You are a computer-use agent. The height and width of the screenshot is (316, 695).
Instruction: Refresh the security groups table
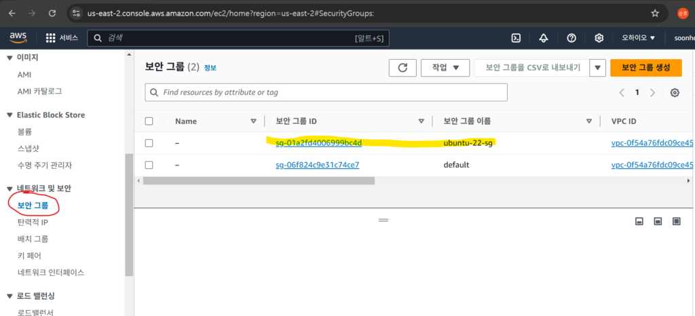pyautogui.click(x=402, y=68)
